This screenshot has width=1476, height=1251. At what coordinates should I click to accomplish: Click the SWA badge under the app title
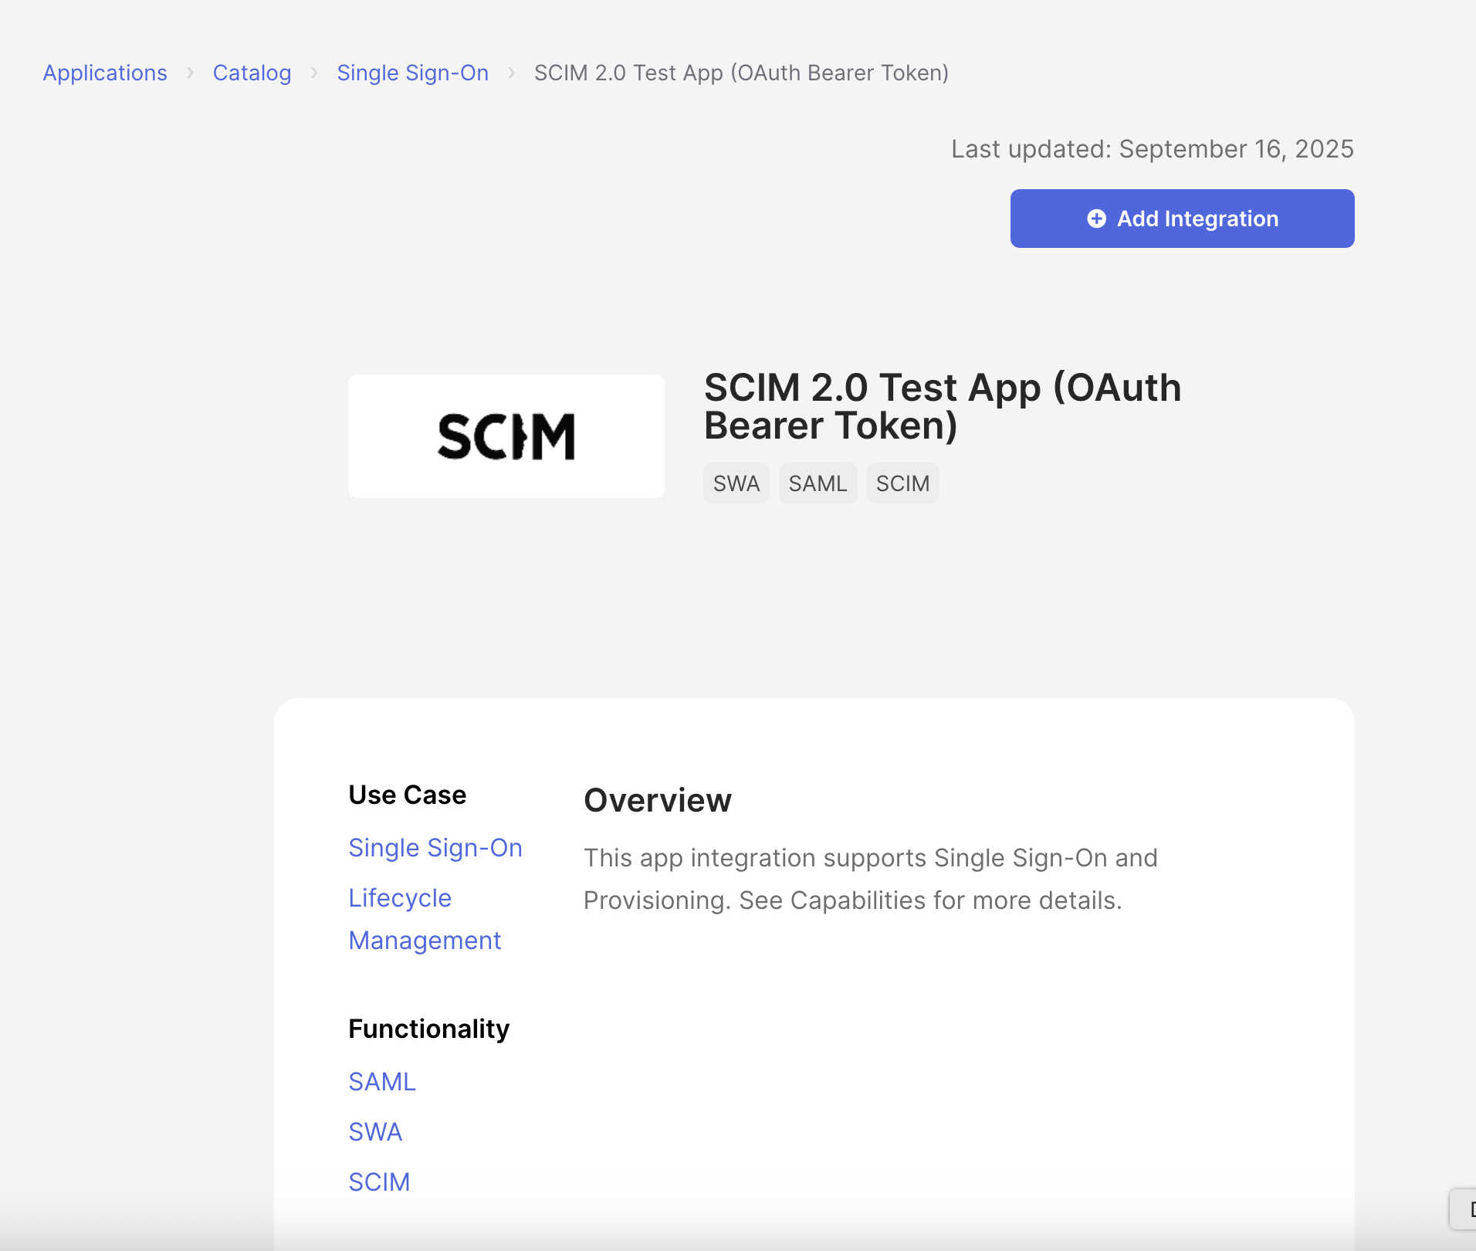(736, 483)
